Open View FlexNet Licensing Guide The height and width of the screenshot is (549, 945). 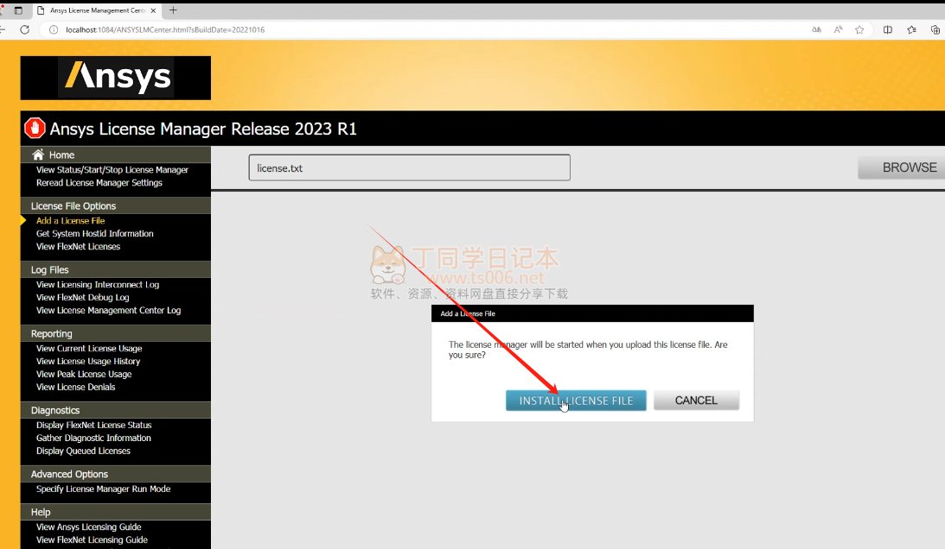coord(92,540)
